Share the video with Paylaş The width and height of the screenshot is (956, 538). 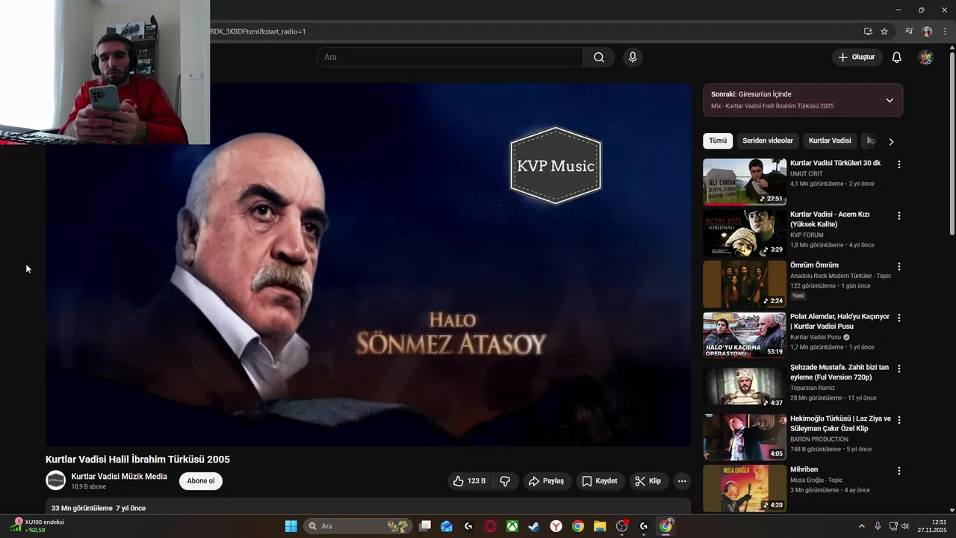[x=547, y=481]
